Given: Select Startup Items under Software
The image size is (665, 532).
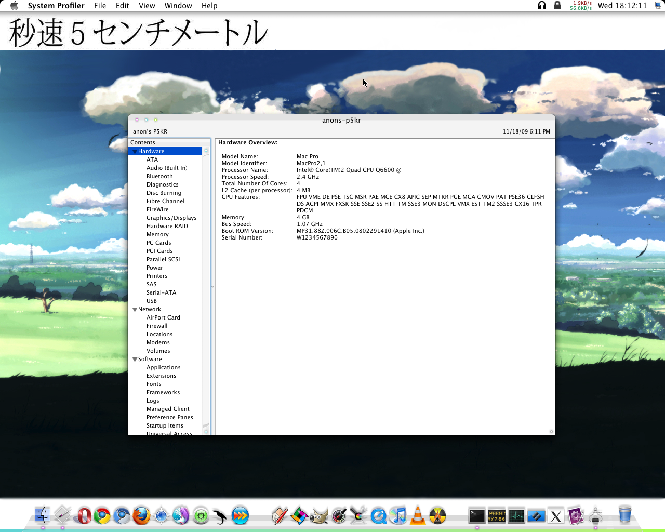Looking at the screenshot, I should [x=165, y=425].
